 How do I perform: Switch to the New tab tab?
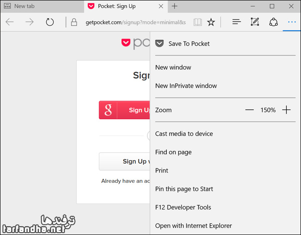[42, 6]
